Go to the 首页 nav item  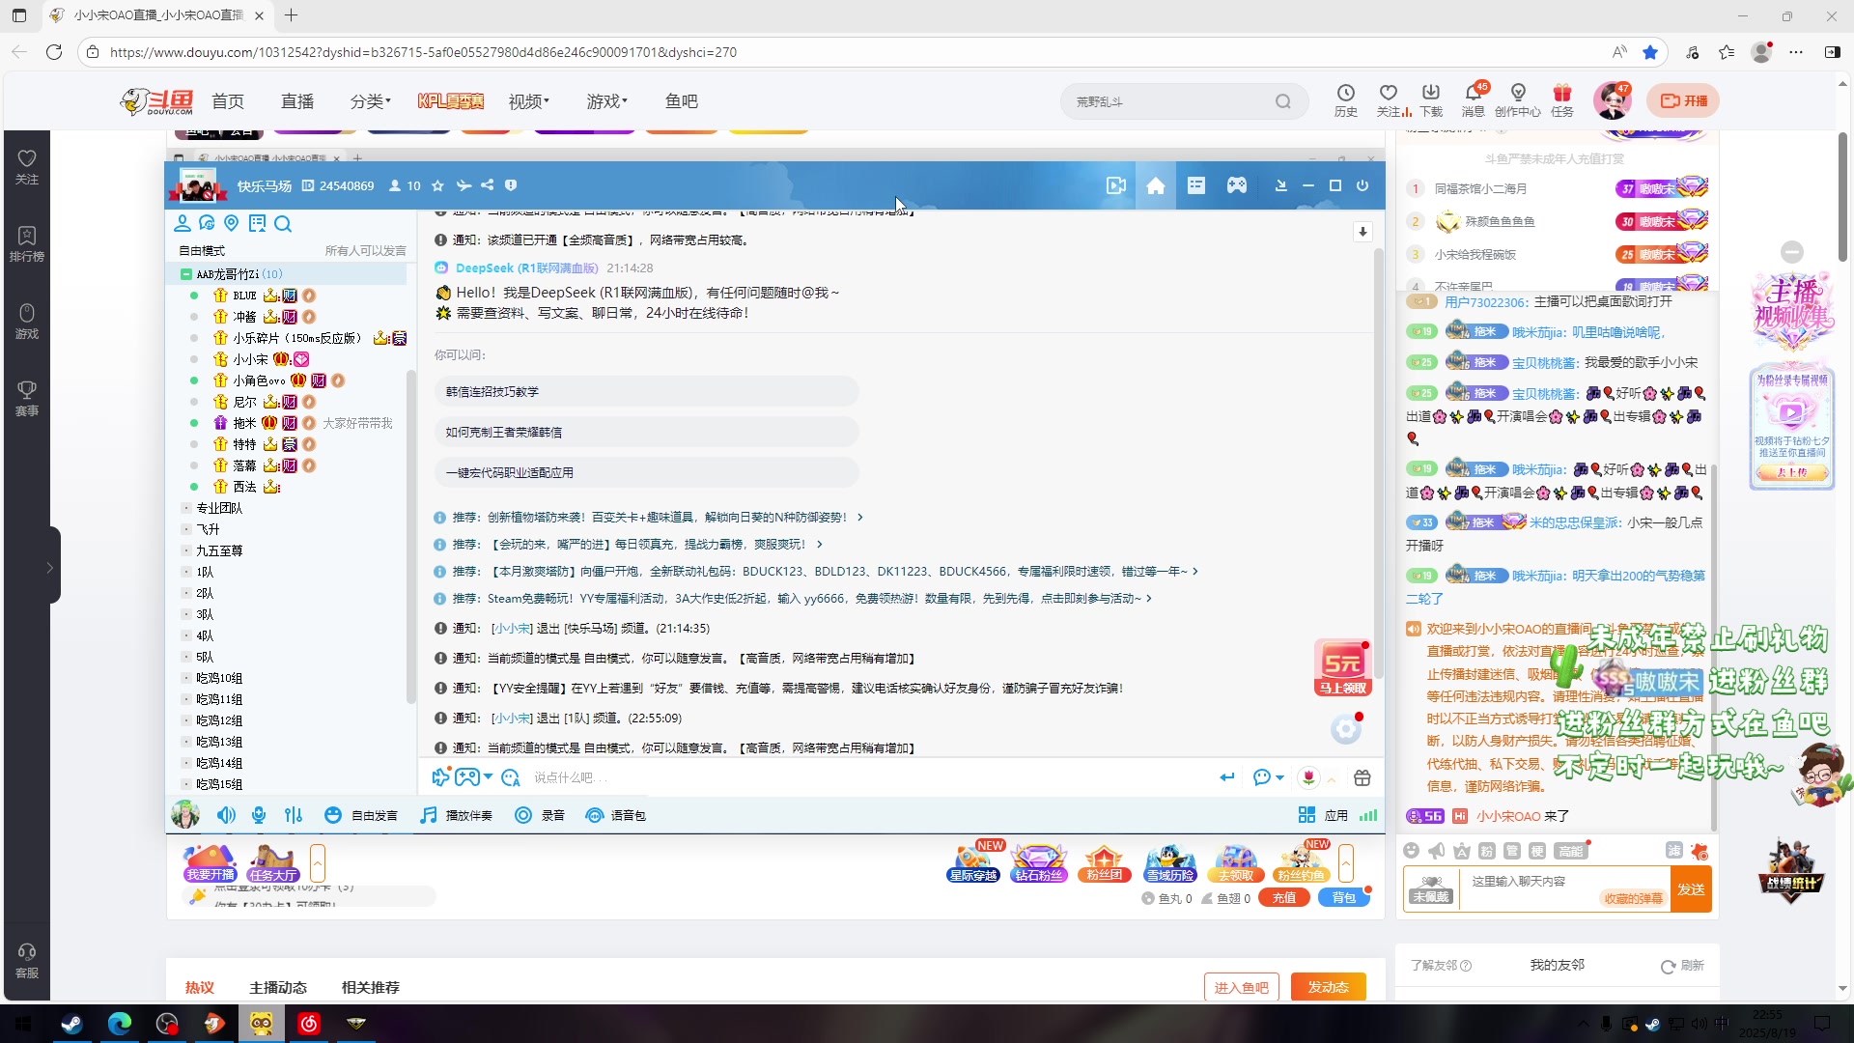pos(228,101)
